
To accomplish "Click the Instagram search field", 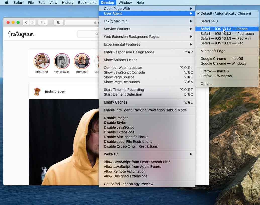I will [88, 34].
